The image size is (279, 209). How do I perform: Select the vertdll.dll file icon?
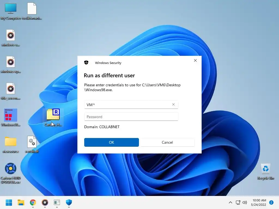[32, 145]
